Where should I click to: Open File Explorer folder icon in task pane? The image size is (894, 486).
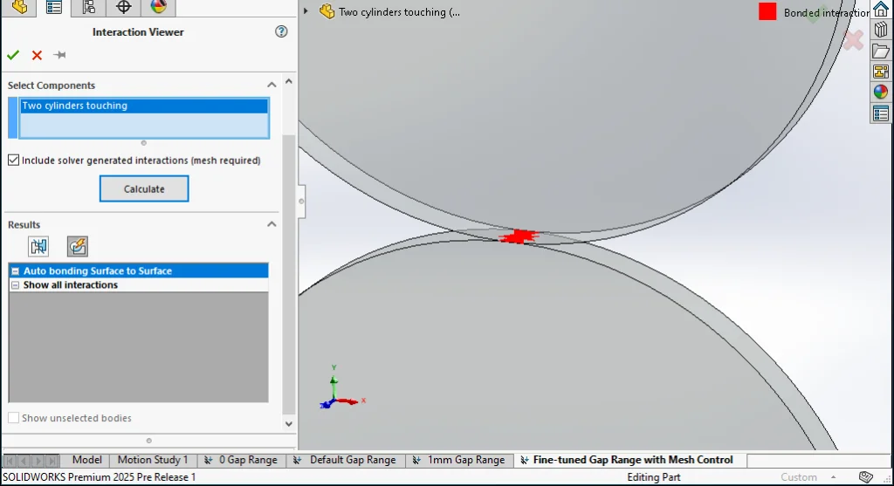pyautogui.click(x=881, y=51)
